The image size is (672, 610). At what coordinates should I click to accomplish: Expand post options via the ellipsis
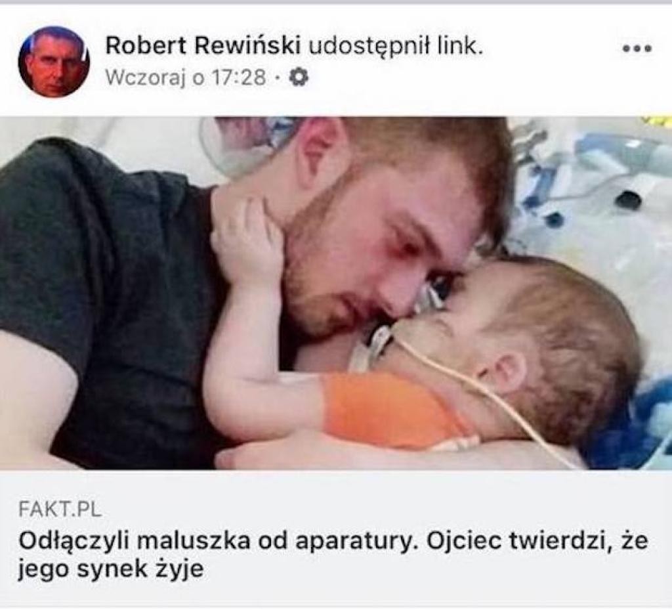(637, 49)
